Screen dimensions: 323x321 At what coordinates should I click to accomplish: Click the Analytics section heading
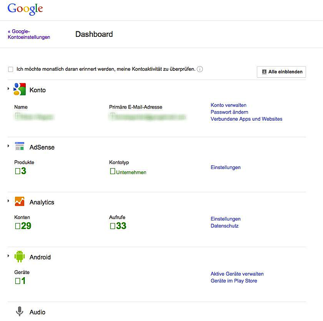[x=42, y=202]
